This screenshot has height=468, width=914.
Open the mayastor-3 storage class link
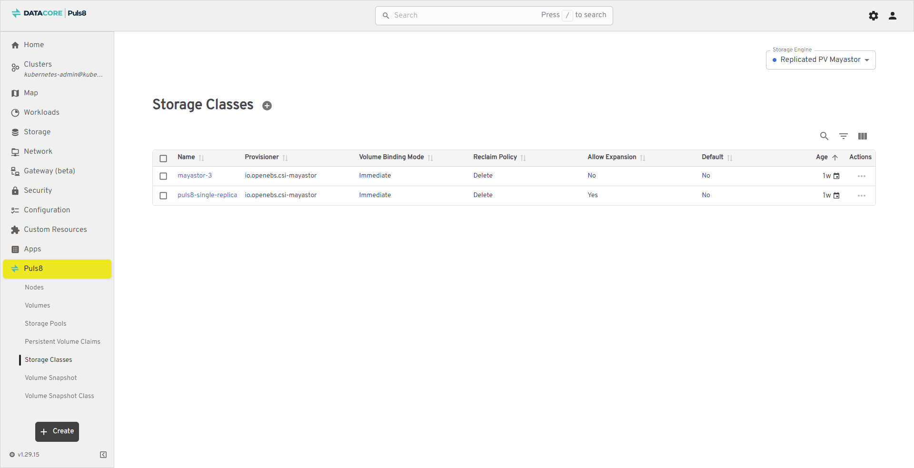195,176
